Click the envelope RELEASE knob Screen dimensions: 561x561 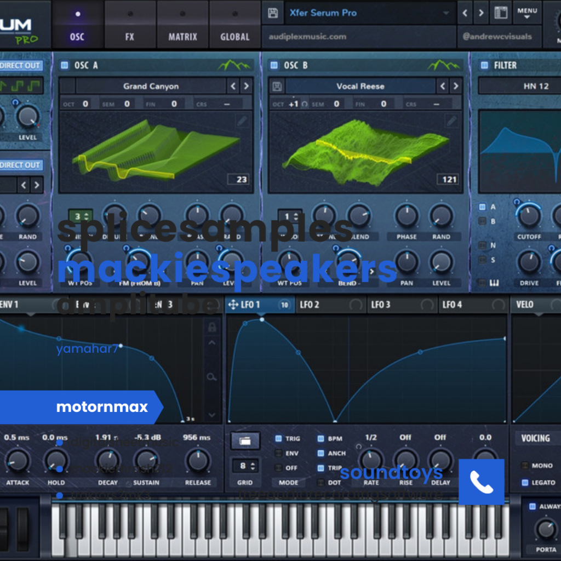(198, 461)
